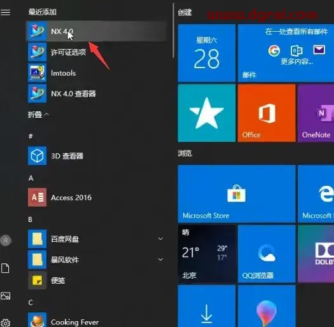Open the 3D 查看器 cube icon
This screenshot has height=327, width=334.
click(x=37, y=155)
